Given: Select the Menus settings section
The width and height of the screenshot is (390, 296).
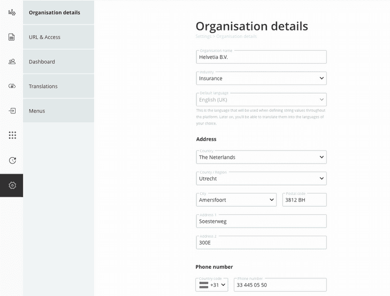Looking at the screenshot, I should (x=58, y=111).
